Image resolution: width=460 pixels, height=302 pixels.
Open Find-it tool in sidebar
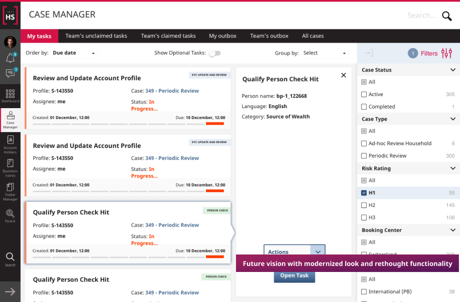tap(10, 216)
